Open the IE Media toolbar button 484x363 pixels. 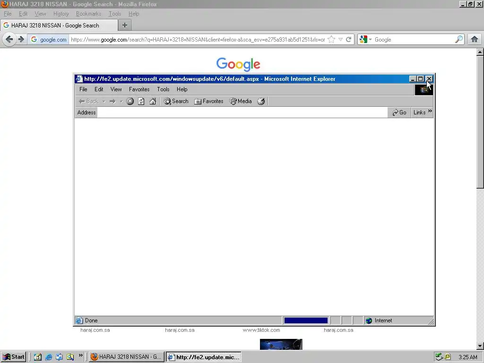[x=241, y=101]
